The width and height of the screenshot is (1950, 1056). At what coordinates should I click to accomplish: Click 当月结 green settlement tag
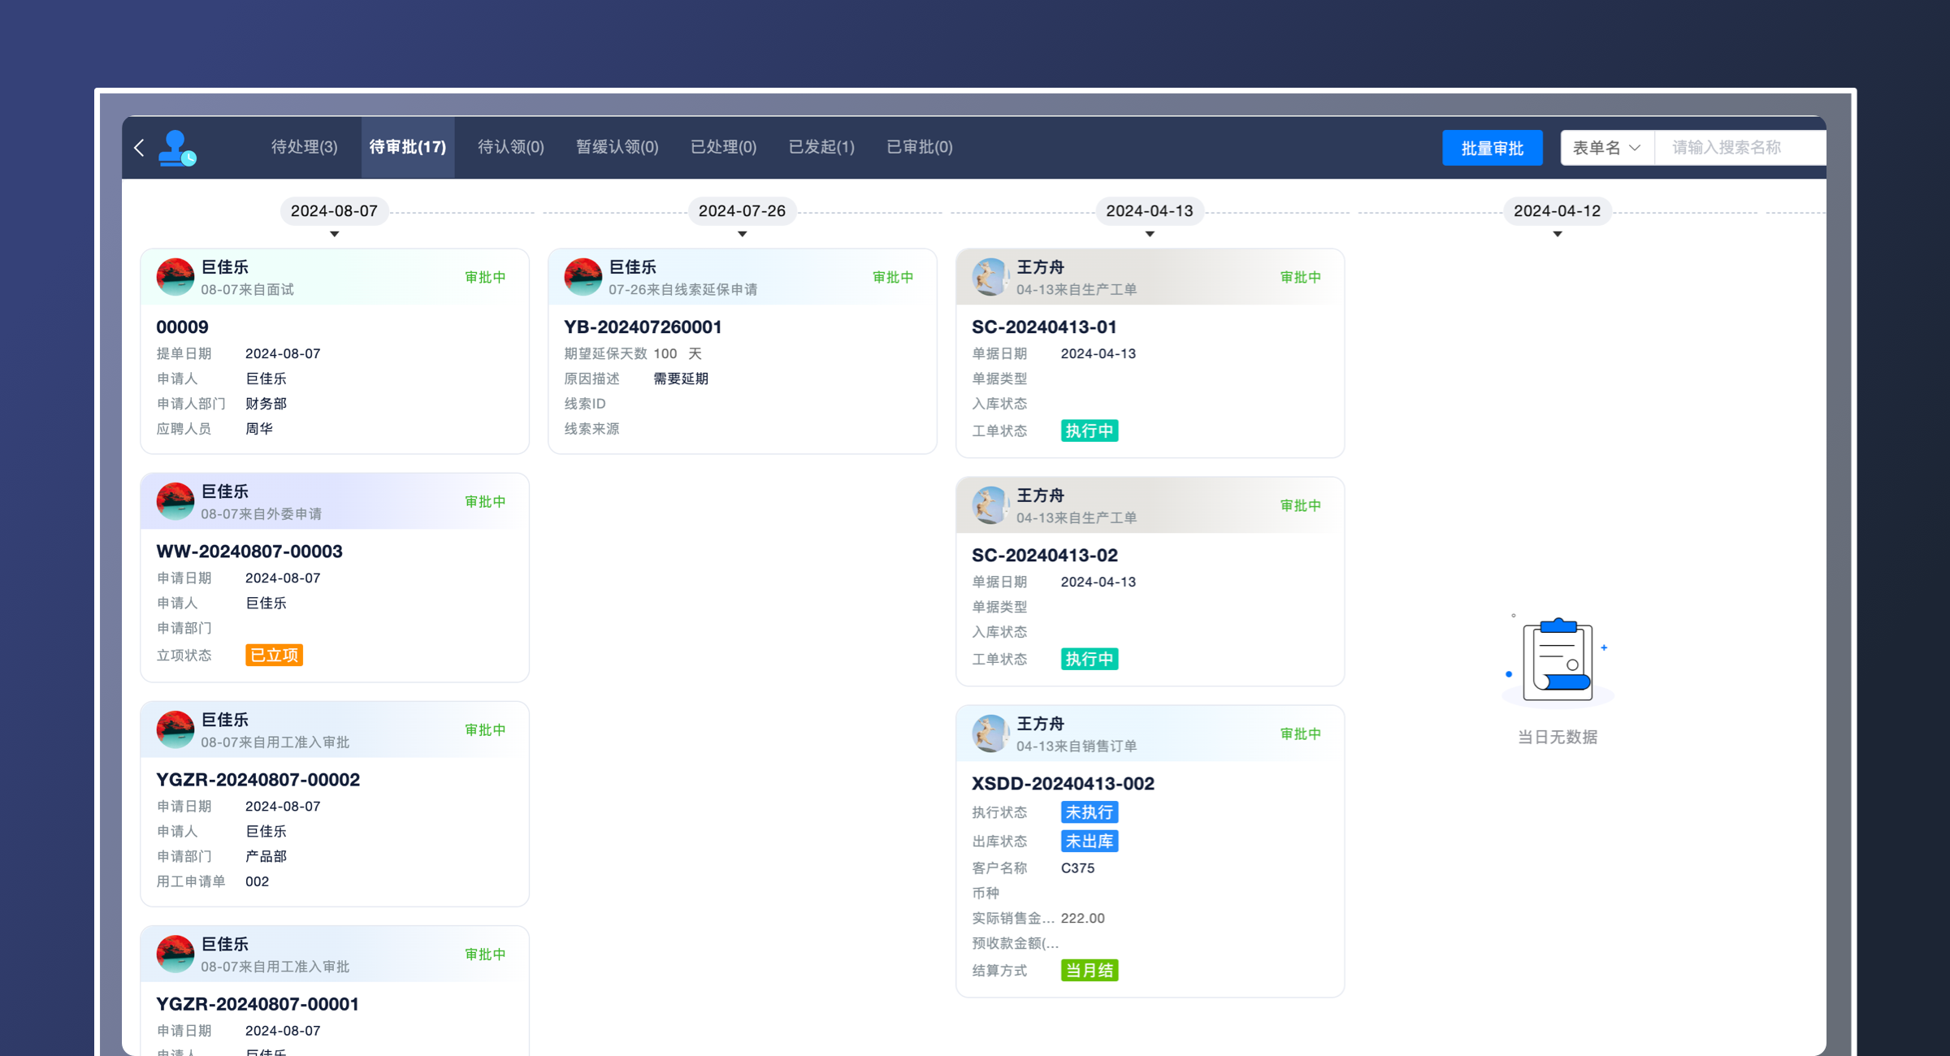tap(1089, 970)
